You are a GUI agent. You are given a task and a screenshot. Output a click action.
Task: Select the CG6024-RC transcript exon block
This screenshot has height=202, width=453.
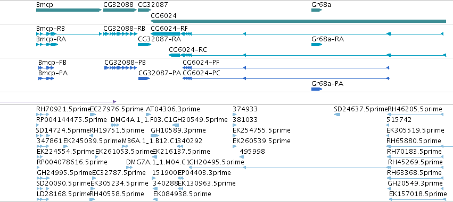[175, 55]
